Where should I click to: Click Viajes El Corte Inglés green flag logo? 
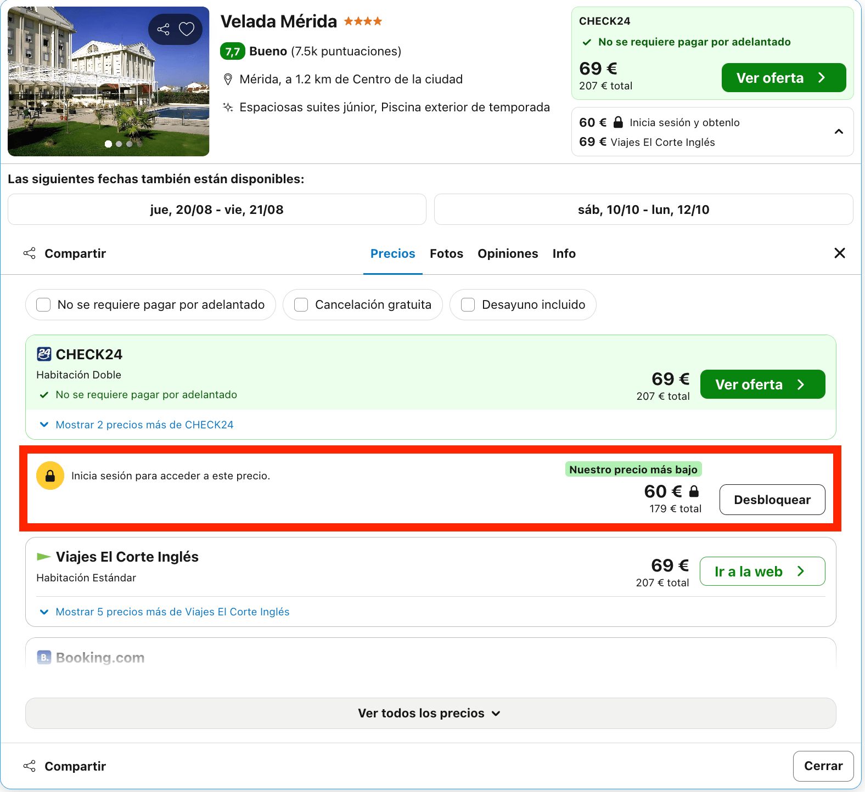pyautogui.click(x=43, y=557)
